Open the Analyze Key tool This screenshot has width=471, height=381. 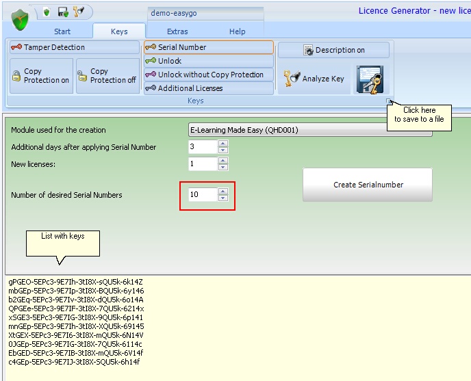pos(314,79)
